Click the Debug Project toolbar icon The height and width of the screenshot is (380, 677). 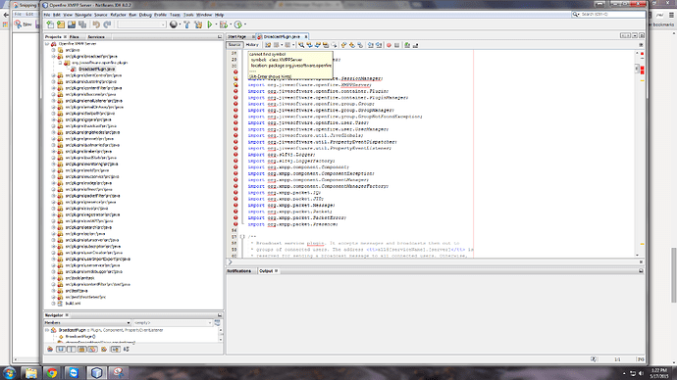coord(224,24)
